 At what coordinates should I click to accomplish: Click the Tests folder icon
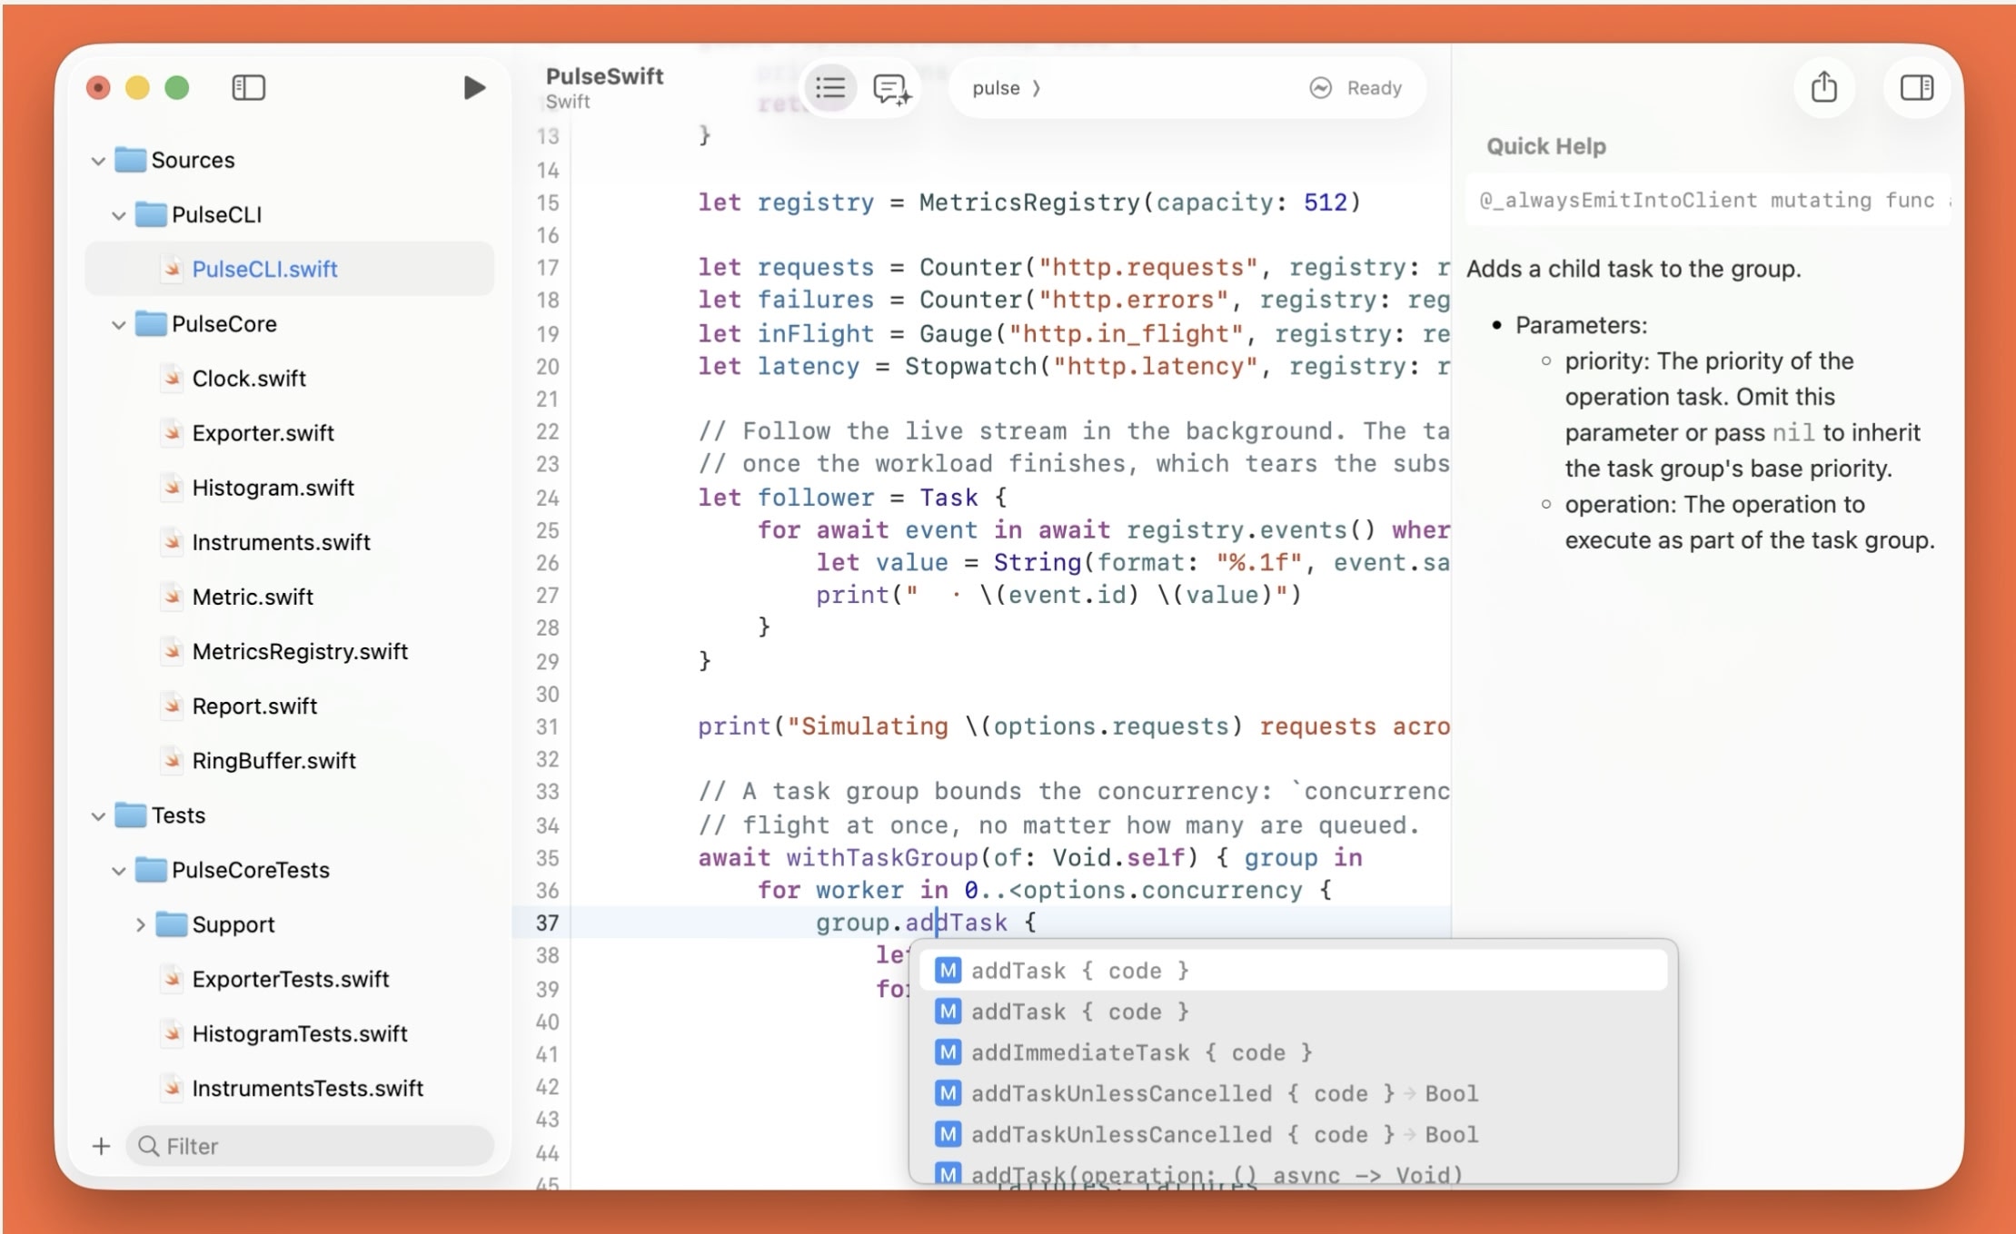131,814
